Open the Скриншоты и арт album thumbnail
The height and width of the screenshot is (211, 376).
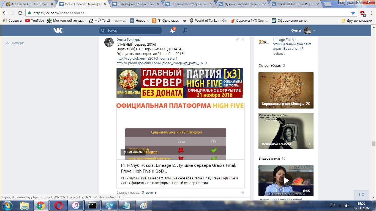(286, 90)
